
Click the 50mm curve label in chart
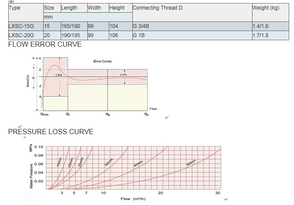[x=191, y=164]
